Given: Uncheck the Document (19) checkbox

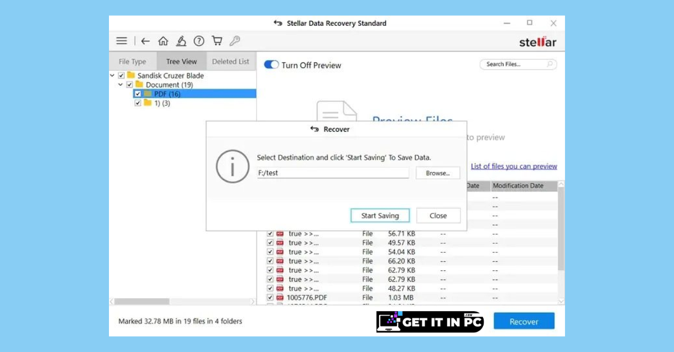Looking at the screenshot, I should pyautogui.click(x=130, y=85).
